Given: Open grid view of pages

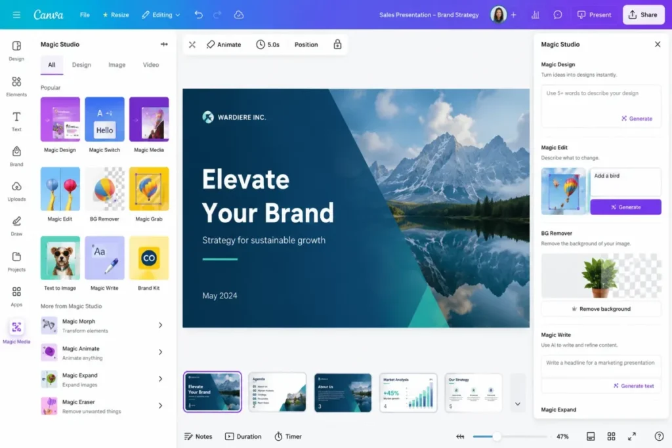Looking at the screenshot, I should click(611, 436).
